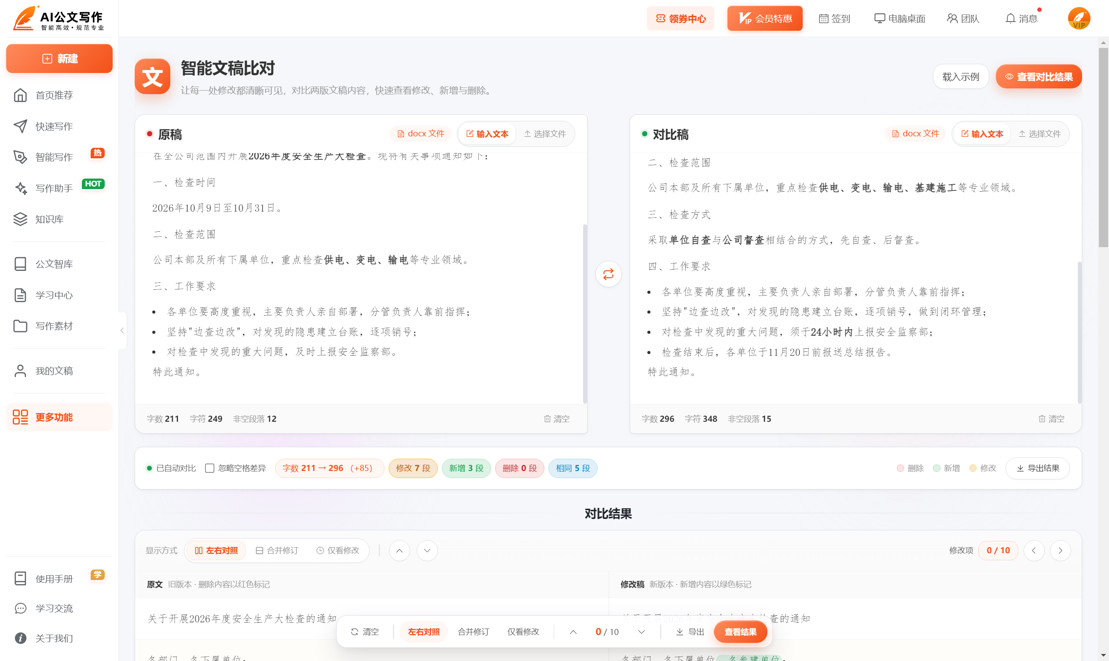The width and height of the screenshot is (1109, 661).
Task: Switch 原稿 panel to 输入文本 tab
Action: pyautogui.click(x=487, y=134)
